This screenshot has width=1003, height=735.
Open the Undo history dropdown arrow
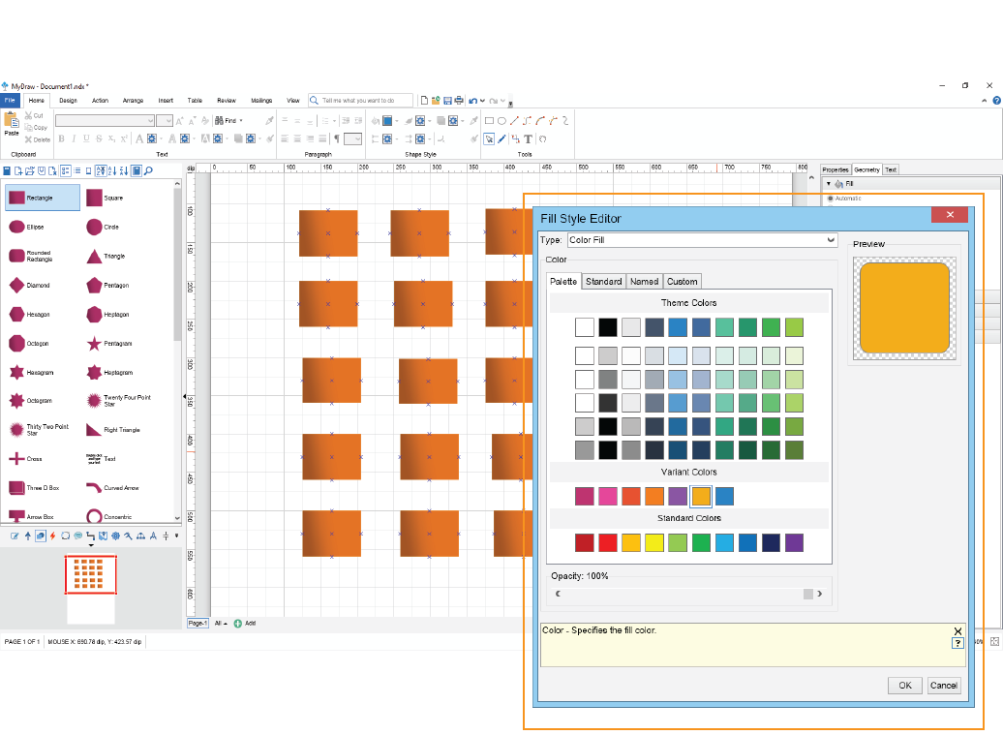[x=482, y=101]
